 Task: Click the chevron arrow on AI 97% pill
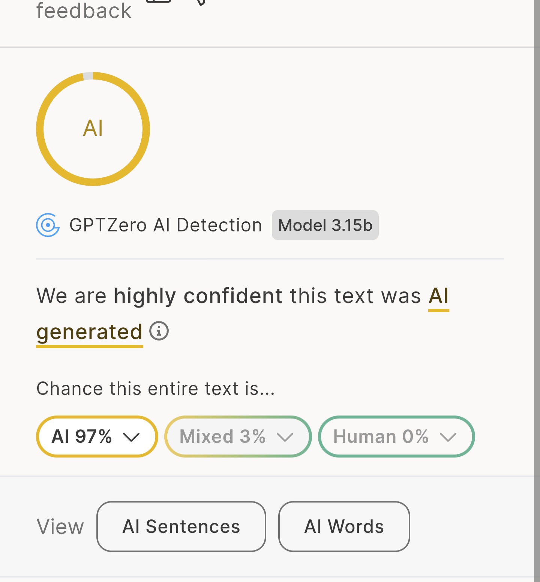coord(131,437)
